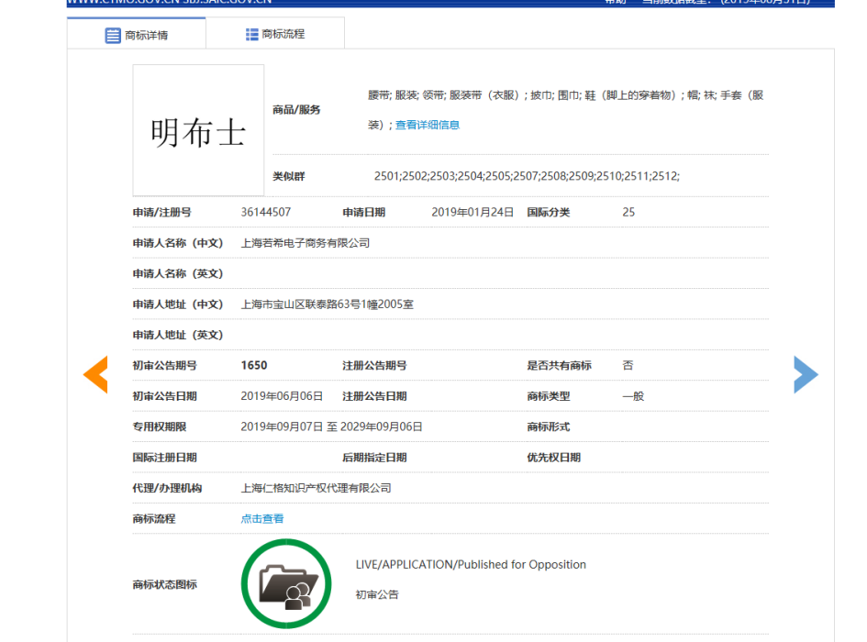
Task: Select preliminary announcement issue 1650
Action: click(x=254, y=366)
